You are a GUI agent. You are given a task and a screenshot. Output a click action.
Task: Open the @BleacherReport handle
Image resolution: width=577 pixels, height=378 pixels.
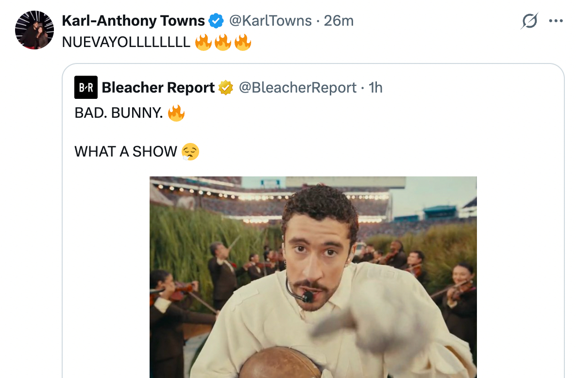tap(297, 88)
